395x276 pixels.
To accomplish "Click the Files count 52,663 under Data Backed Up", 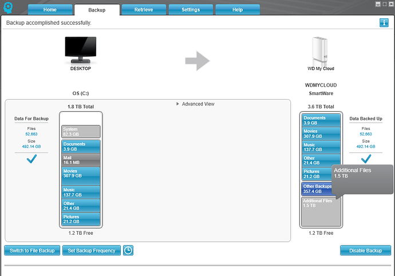I will (366, 134).
